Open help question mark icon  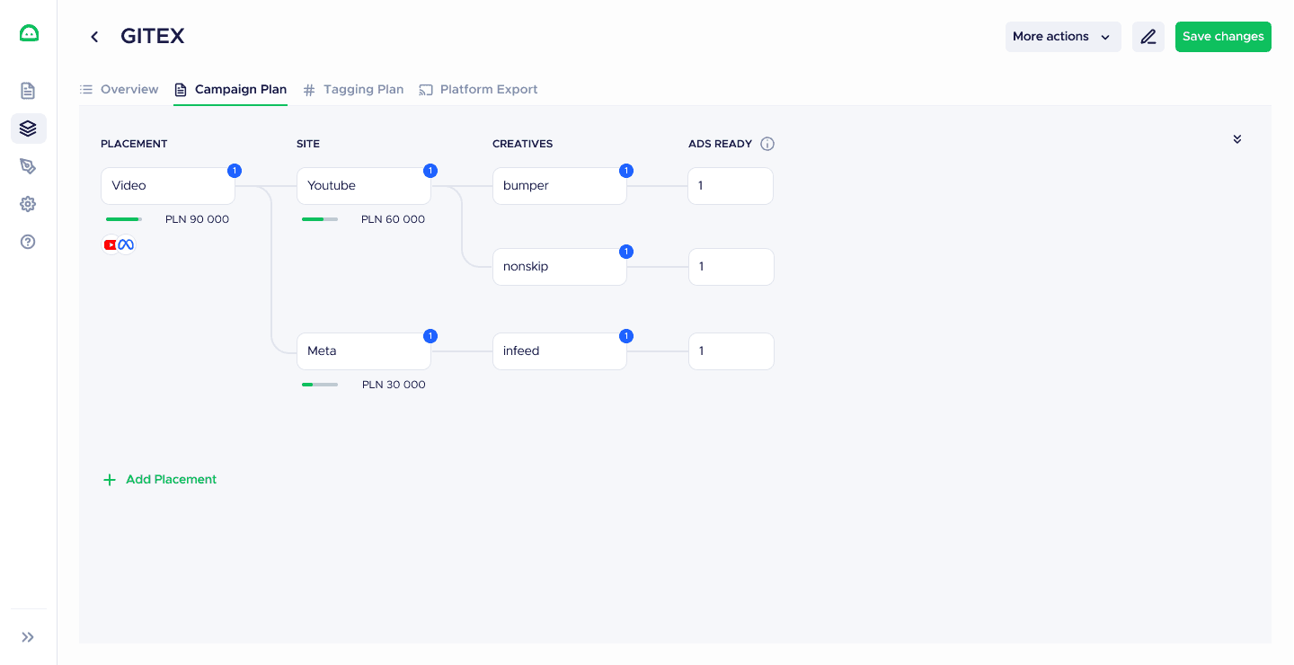point(28,242)
